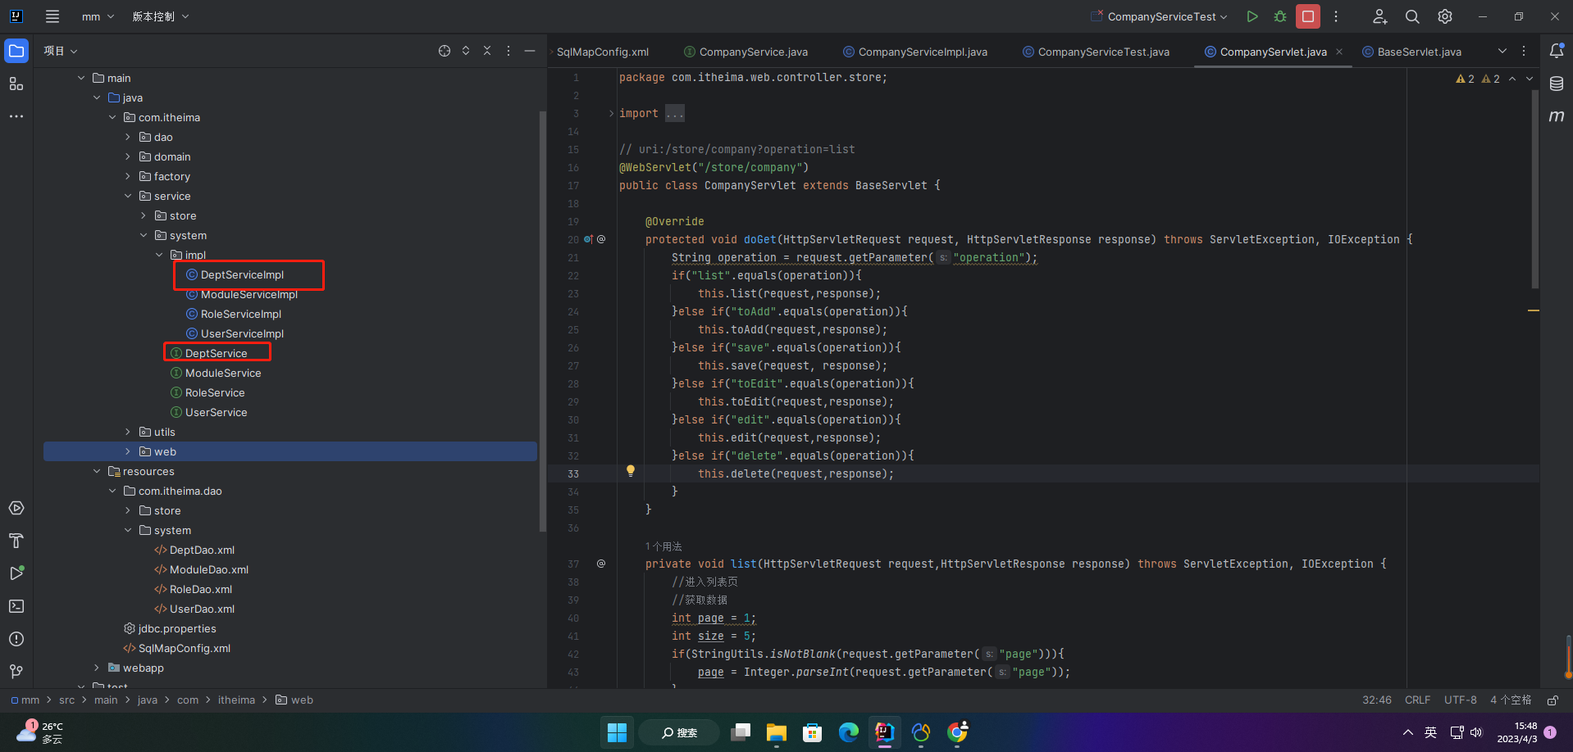Expand the webapp folder

97,668
